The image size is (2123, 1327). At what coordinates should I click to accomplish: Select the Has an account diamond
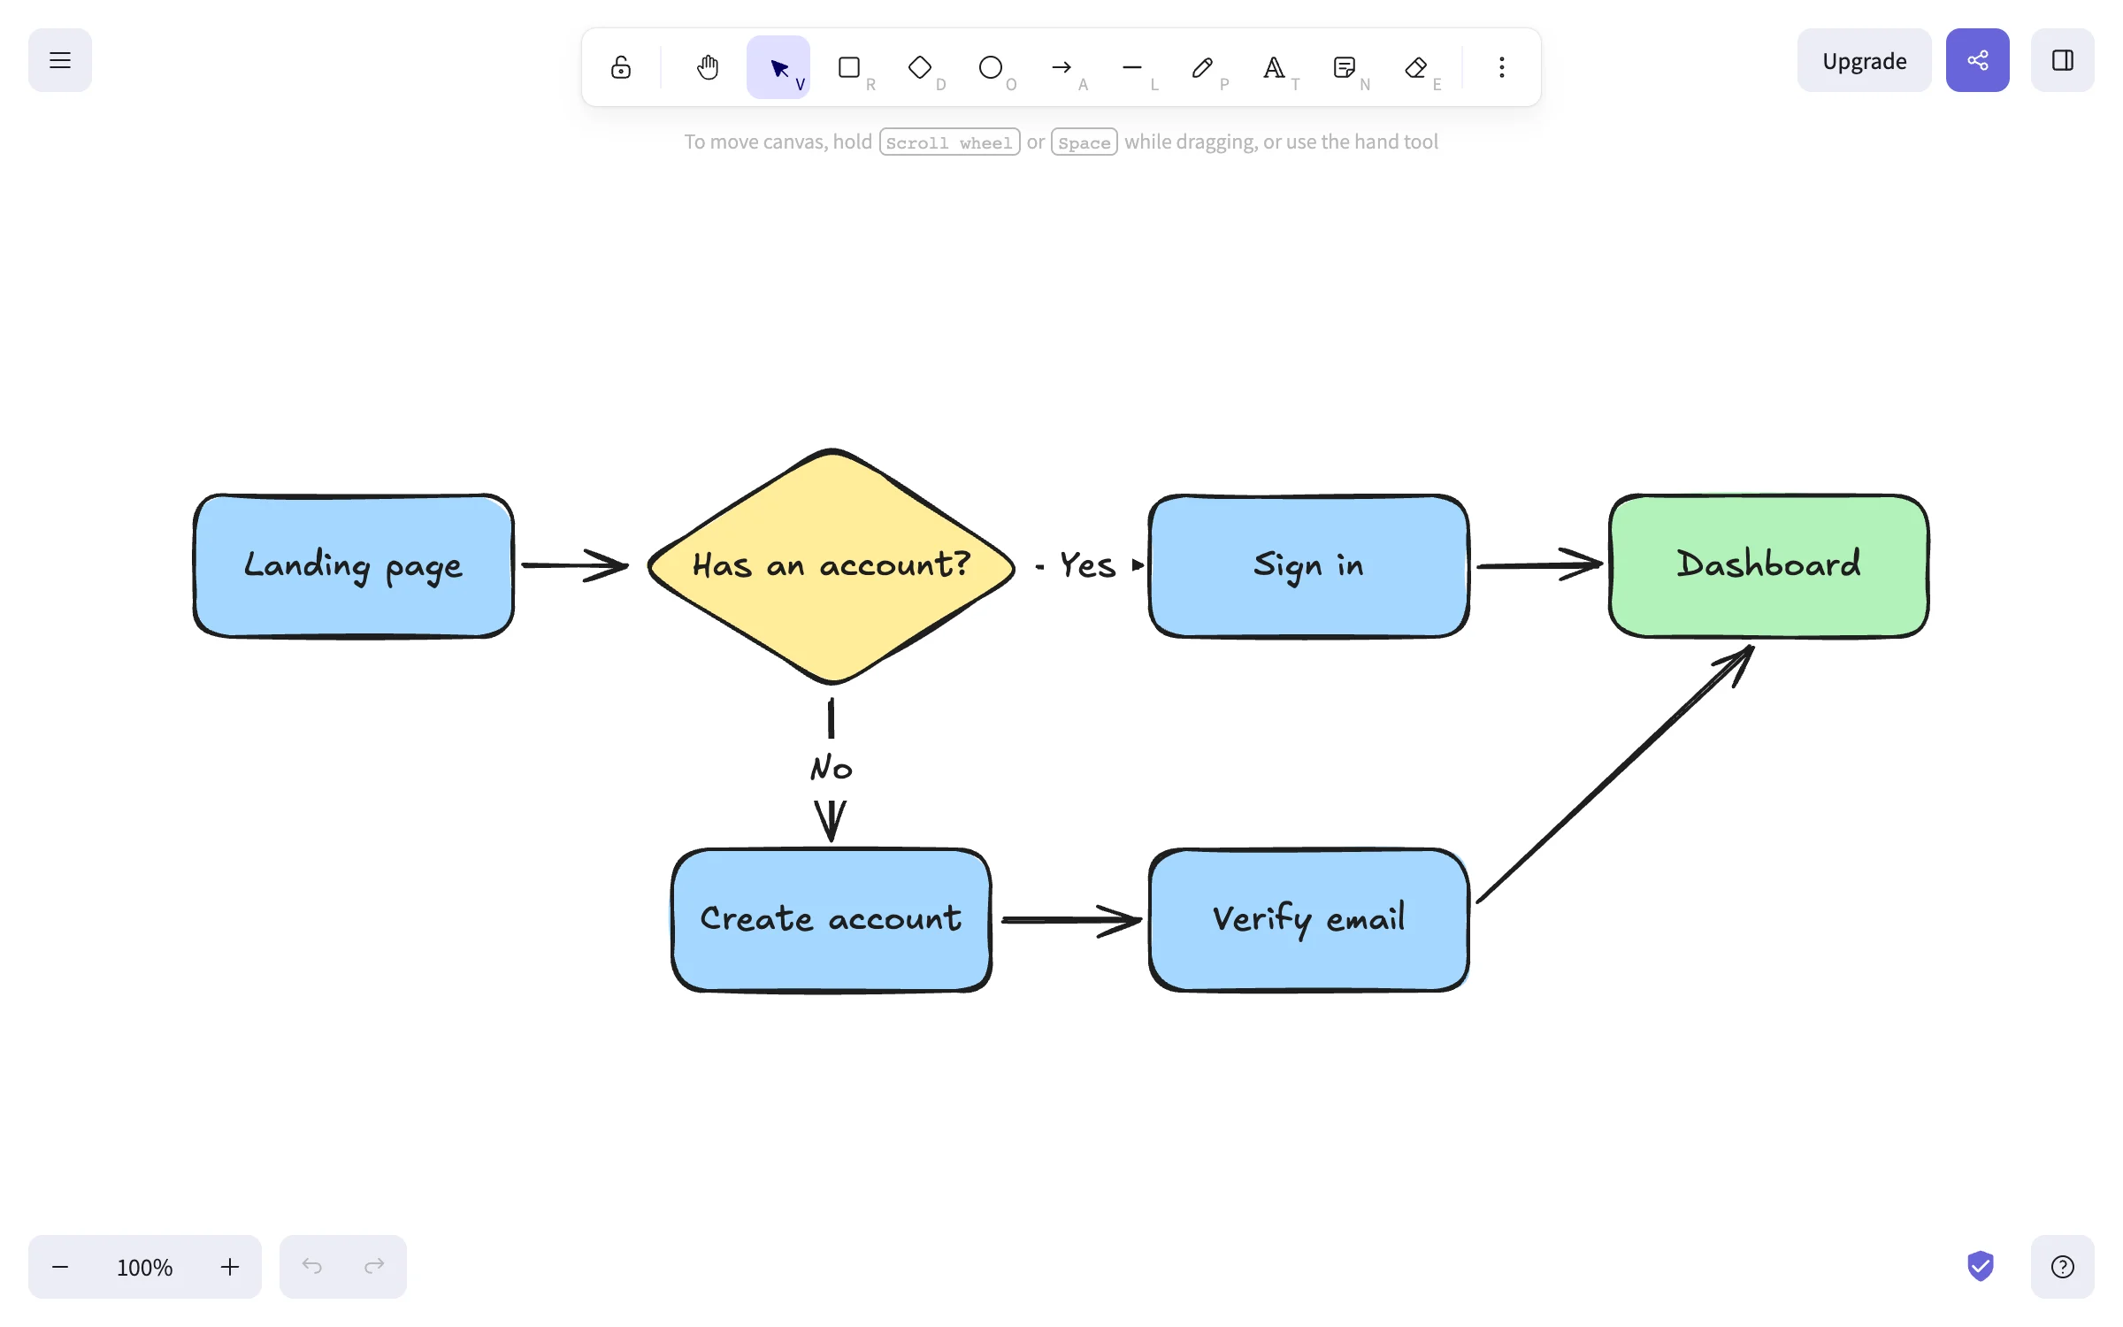[832, 566]
